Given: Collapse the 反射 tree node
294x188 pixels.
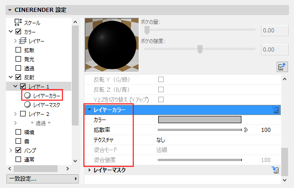Looking at the screenshot, I should (11, 77).
